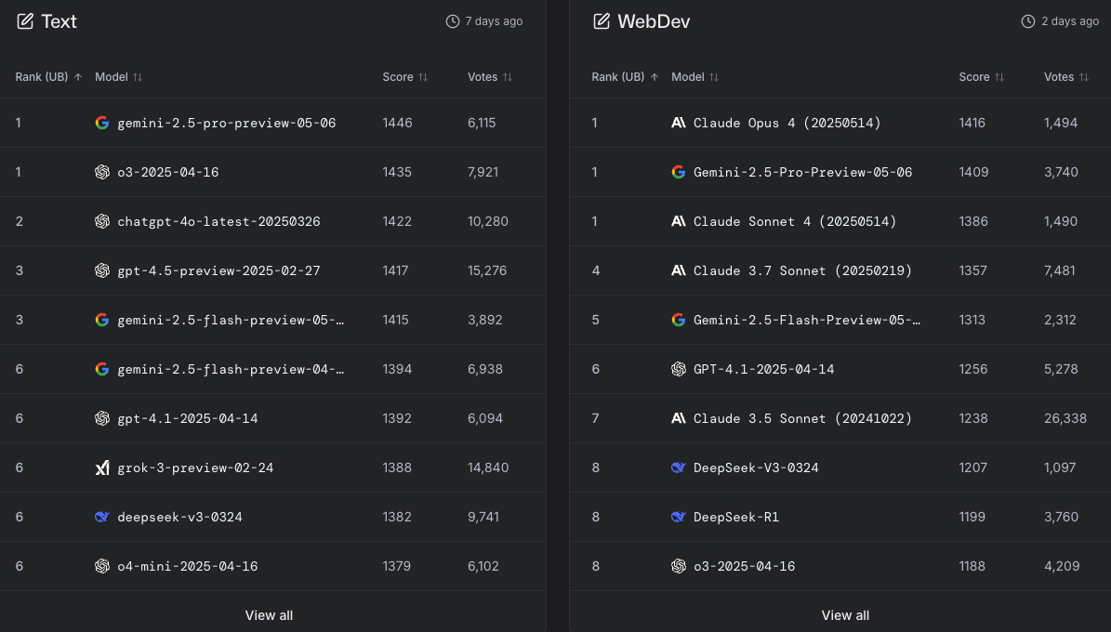Click the edit icon next to Text heading
The height and width of the screenshot is (632, 1111).
(x=25, y=21)
